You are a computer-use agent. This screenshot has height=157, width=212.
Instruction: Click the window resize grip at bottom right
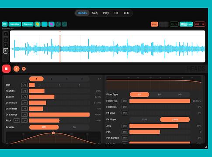(205, 147)
